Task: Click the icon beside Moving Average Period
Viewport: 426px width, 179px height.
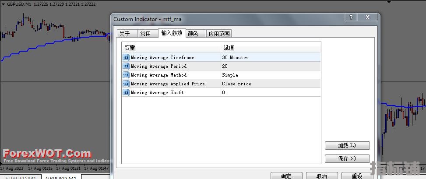Action: point(126,66)
